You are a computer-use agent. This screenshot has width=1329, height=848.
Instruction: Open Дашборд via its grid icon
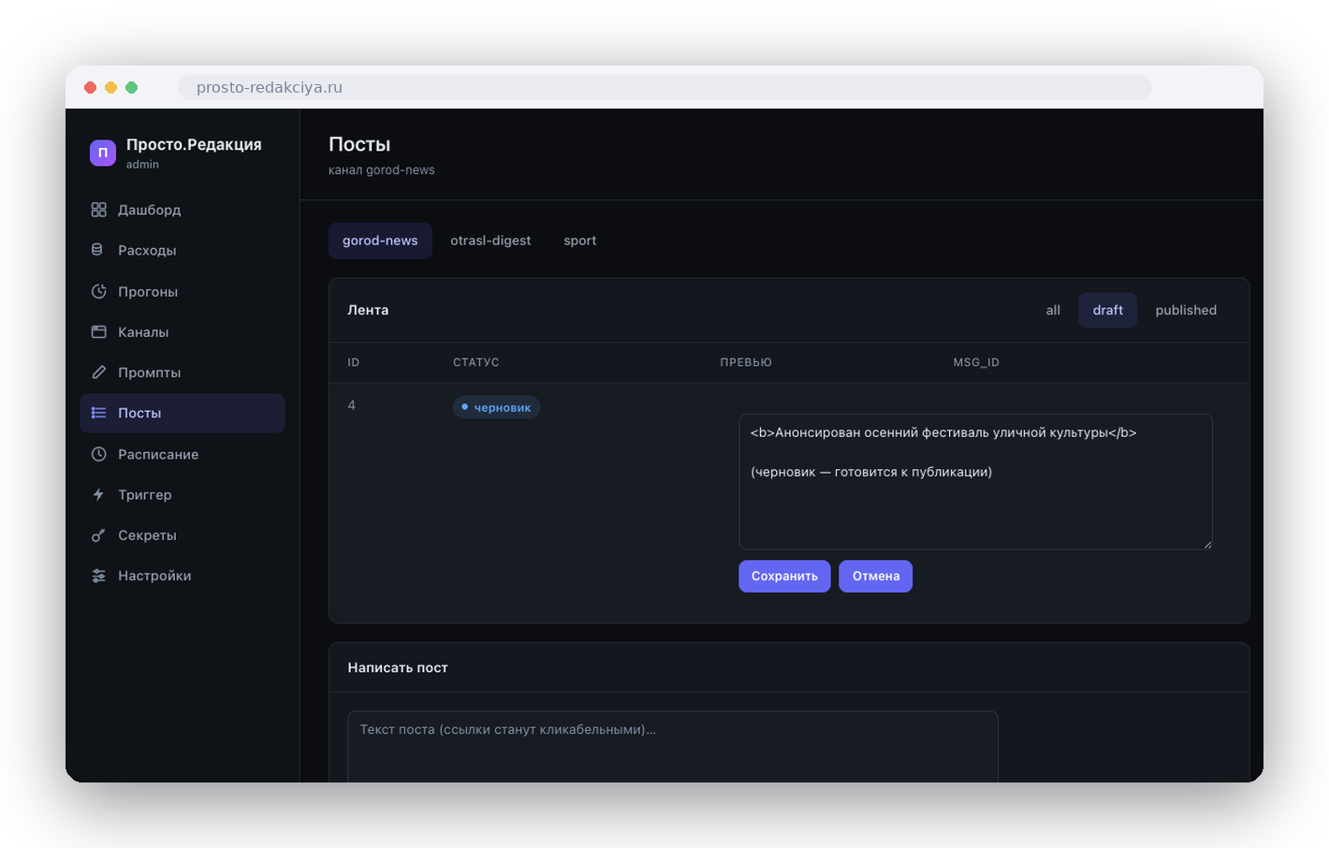(98, 210)
